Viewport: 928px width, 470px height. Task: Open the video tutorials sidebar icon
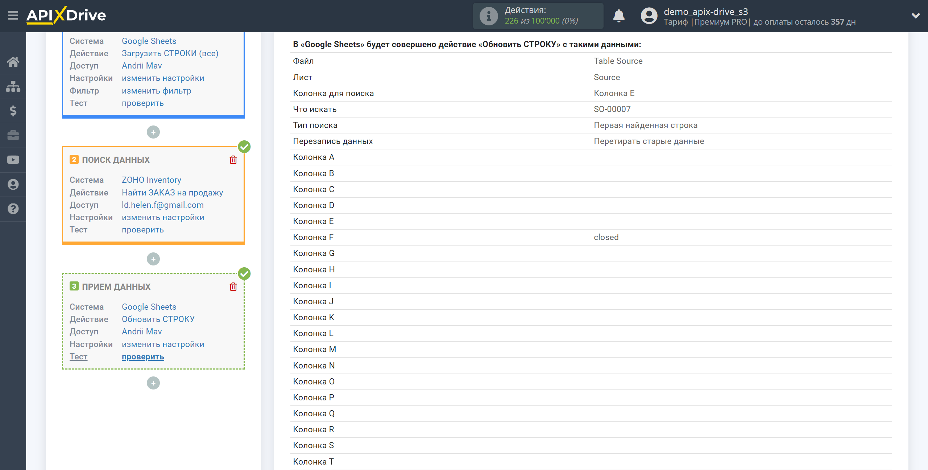13,160
